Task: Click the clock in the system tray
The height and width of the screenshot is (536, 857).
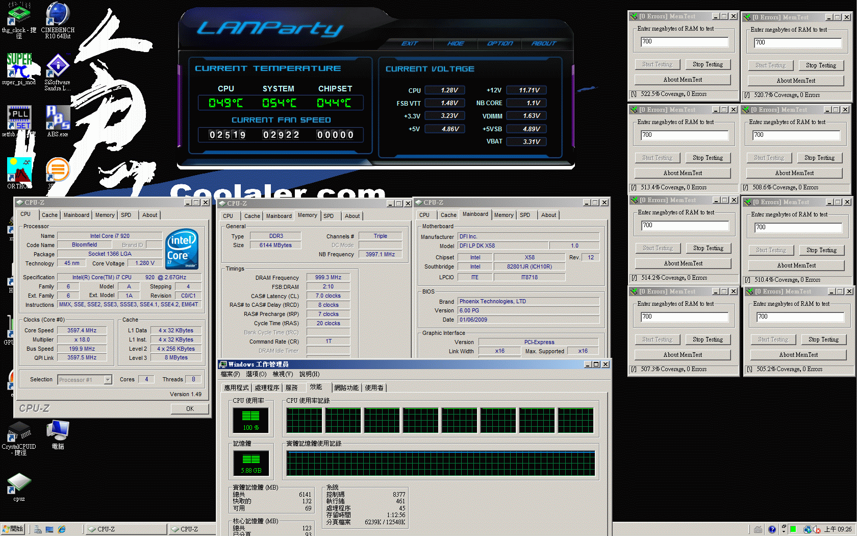Action: coord(838,529)
